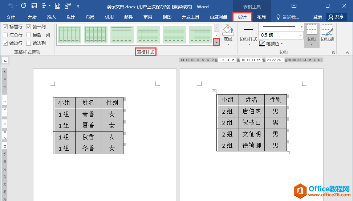Click the Borders (边框) grid icon
This screenshot has height=201, width=353.
(312, 30)
